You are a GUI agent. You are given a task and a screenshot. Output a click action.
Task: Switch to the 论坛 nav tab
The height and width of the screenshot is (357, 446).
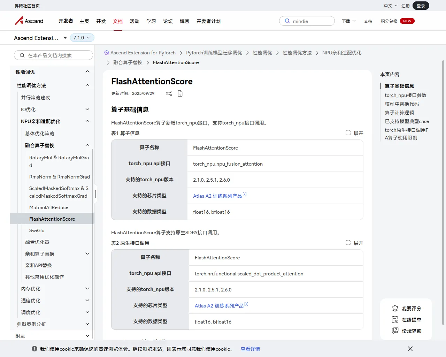(168, 21)
